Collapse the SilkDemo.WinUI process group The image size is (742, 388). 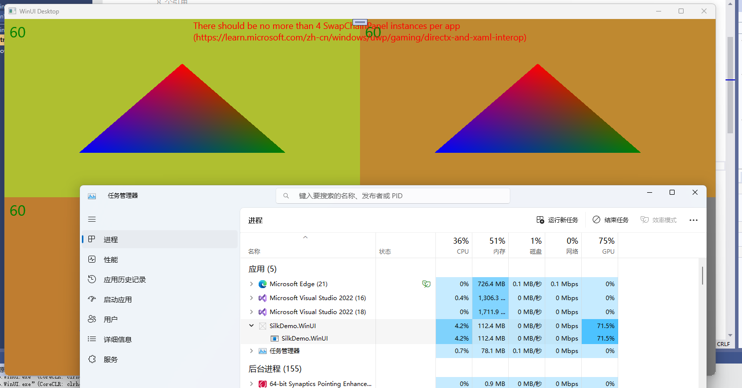click(252, 326)
